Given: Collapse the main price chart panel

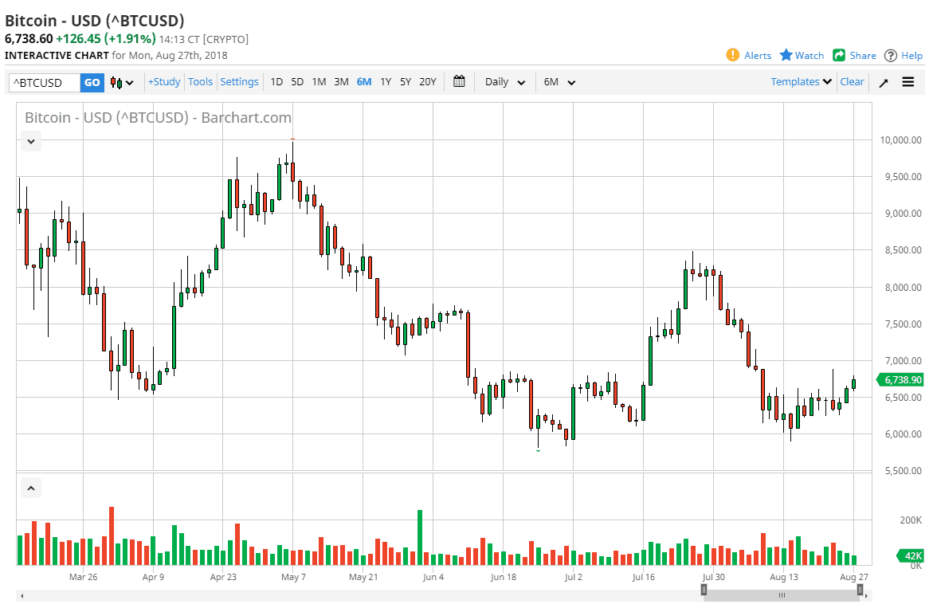Looking at the screenshot, I should (30, 141).
